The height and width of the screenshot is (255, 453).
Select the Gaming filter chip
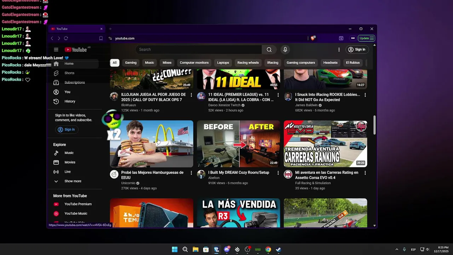coord(131,63)
